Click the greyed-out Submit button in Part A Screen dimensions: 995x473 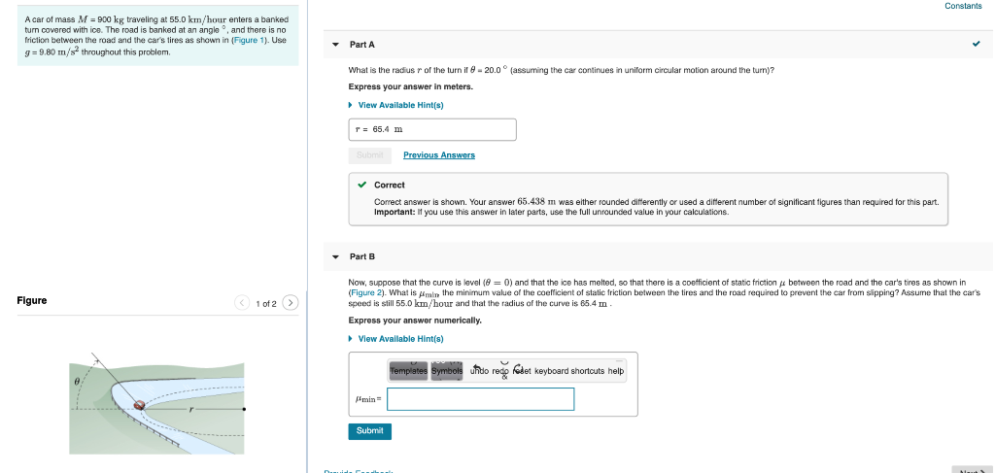(370, 155)
